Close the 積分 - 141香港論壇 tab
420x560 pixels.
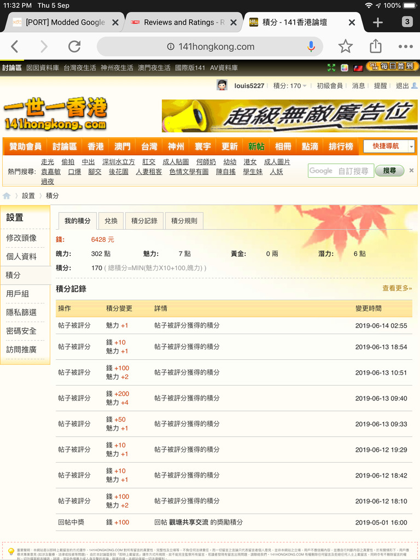click(352, 22)
